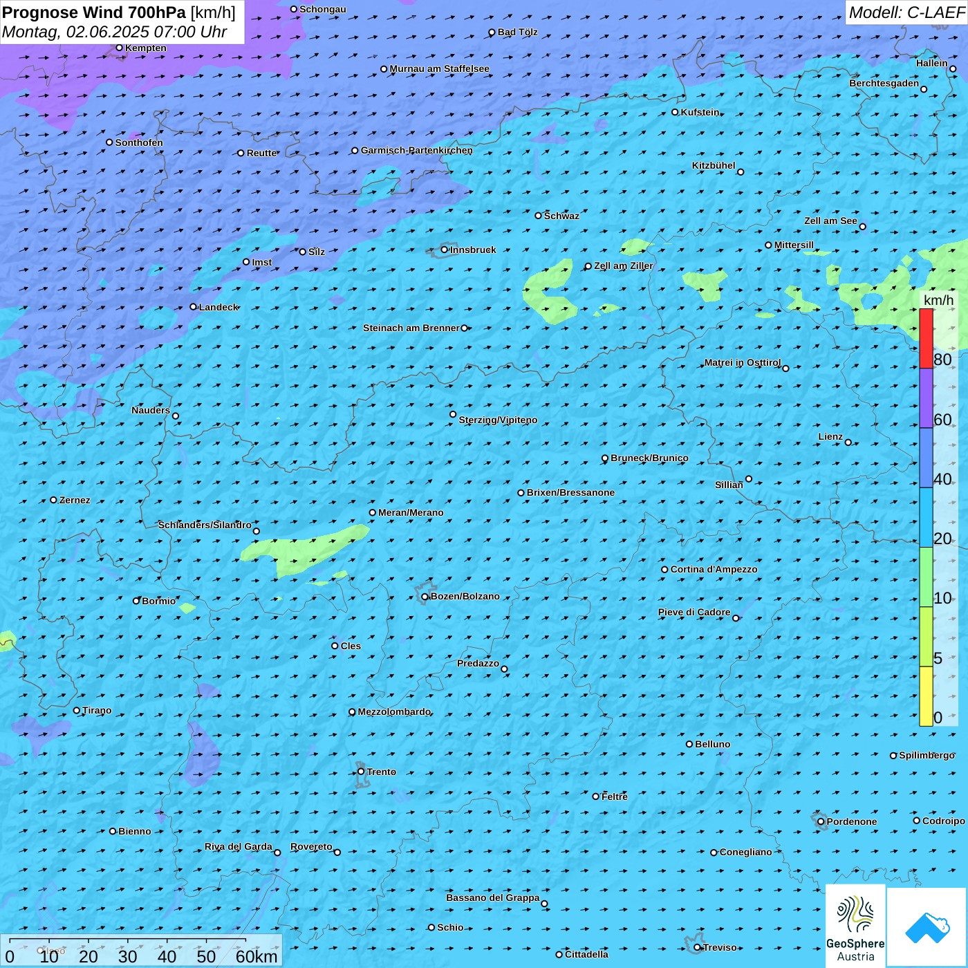
Task: Click the forecast date 'Montag, 02.06.2025 07:00 Uhr'
Action: (x=115, y=32)
